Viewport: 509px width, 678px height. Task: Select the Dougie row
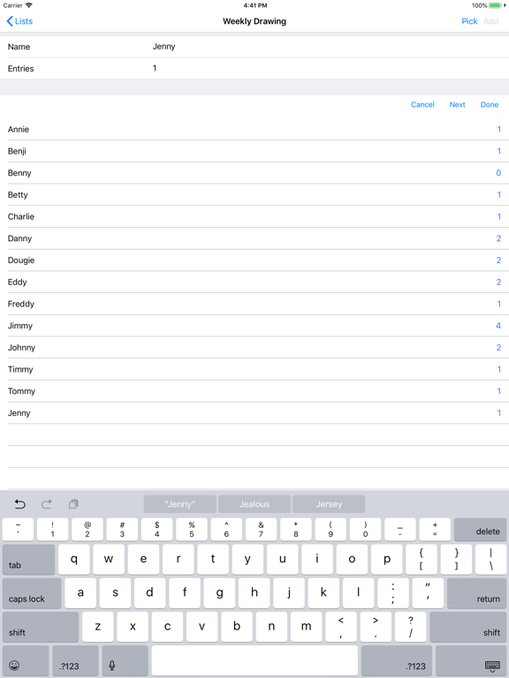point(254,260)
